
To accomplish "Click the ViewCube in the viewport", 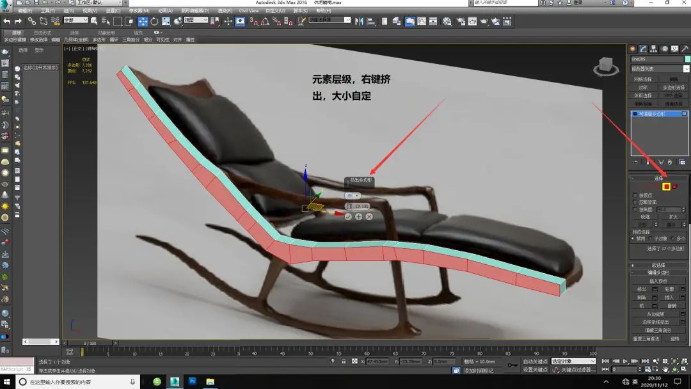I will (x=606, y=67).
